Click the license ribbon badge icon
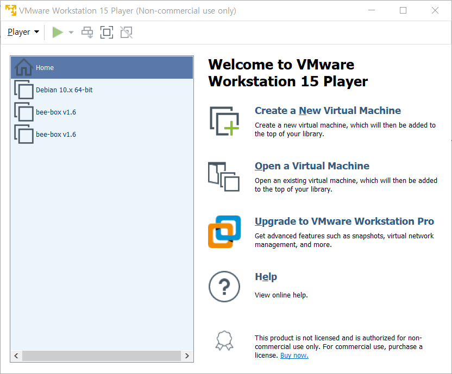The image size is (452, 374). point(224,340)
